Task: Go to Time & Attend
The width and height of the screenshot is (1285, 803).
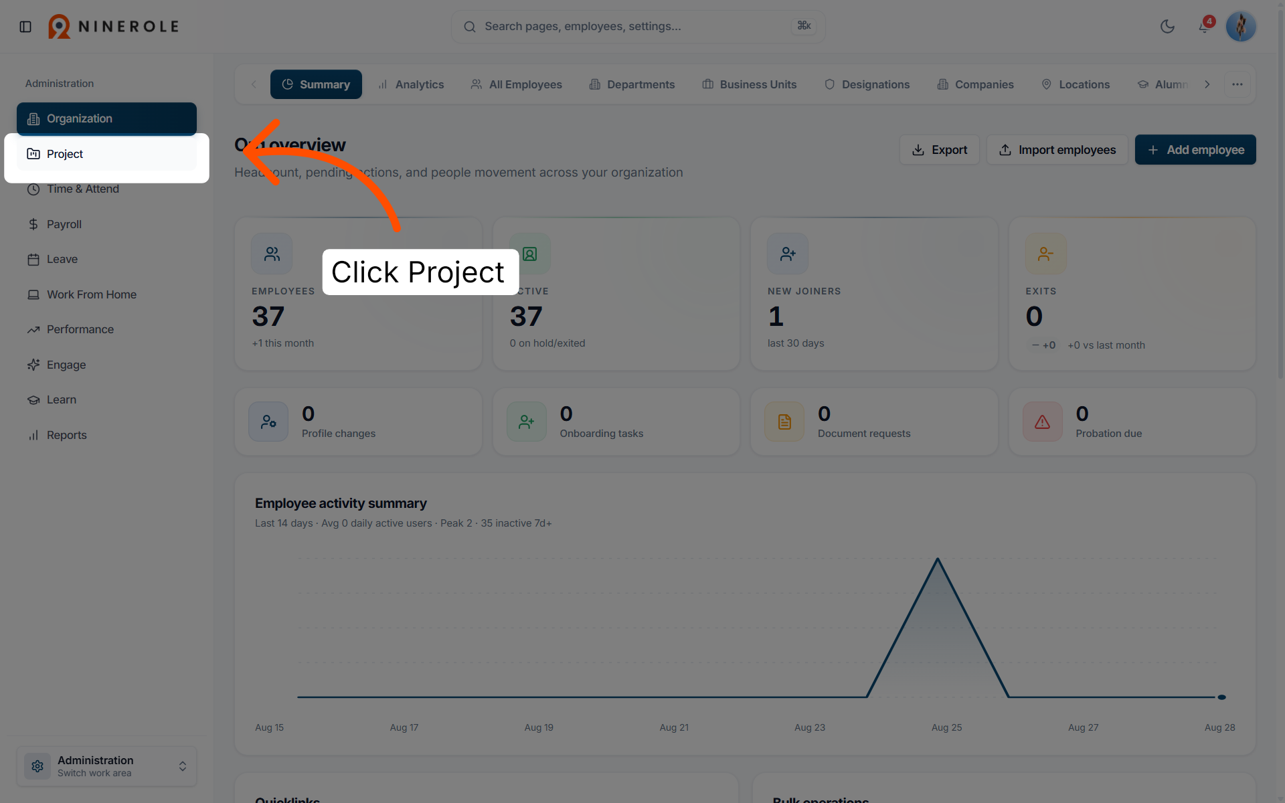Action: pos(106,189)
